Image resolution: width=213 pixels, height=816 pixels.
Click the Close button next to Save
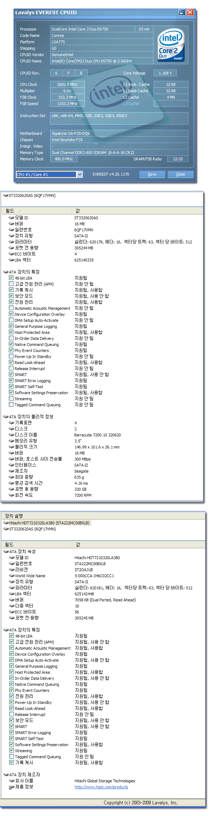click(180, 174)
